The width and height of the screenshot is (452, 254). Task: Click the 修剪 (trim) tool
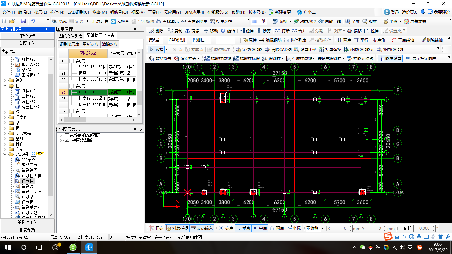click(x=263, y=31)
